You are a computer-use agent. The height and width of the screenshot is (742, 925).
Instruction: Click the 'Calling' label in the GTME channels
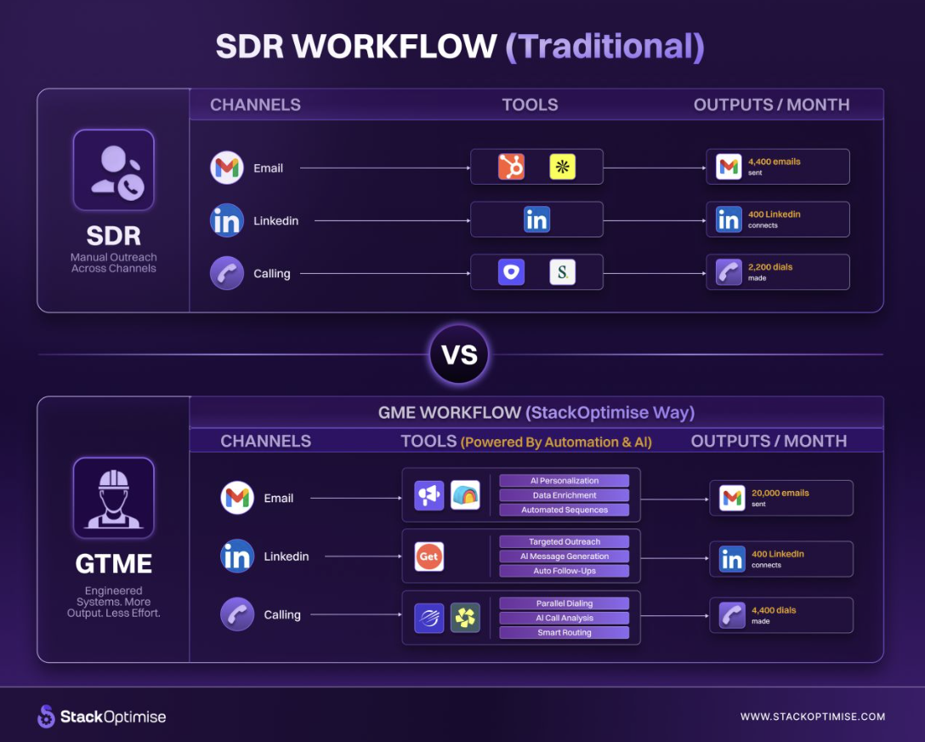(282, 615)
